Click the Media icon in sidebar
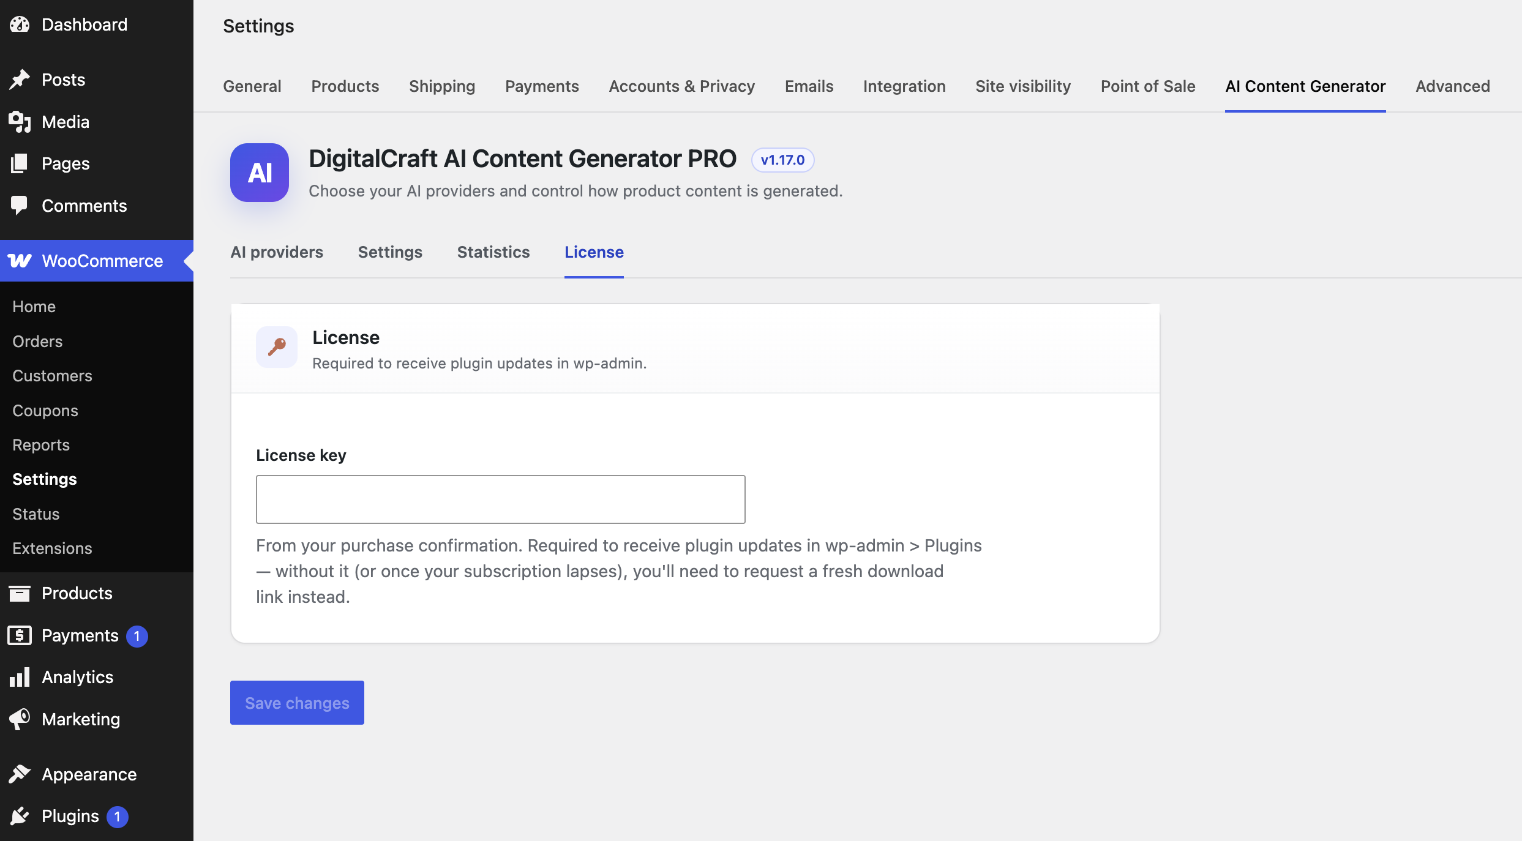Image resolution: width=1522 pixels, height=841 pixels. pos(20,122)
